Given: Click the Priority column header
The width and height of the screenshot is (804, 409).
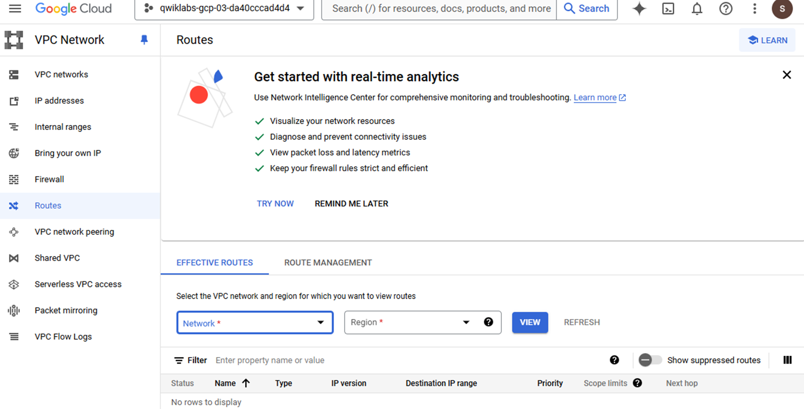Looking at the screenshot, I should pyautogui.click(x=550, y=383).
